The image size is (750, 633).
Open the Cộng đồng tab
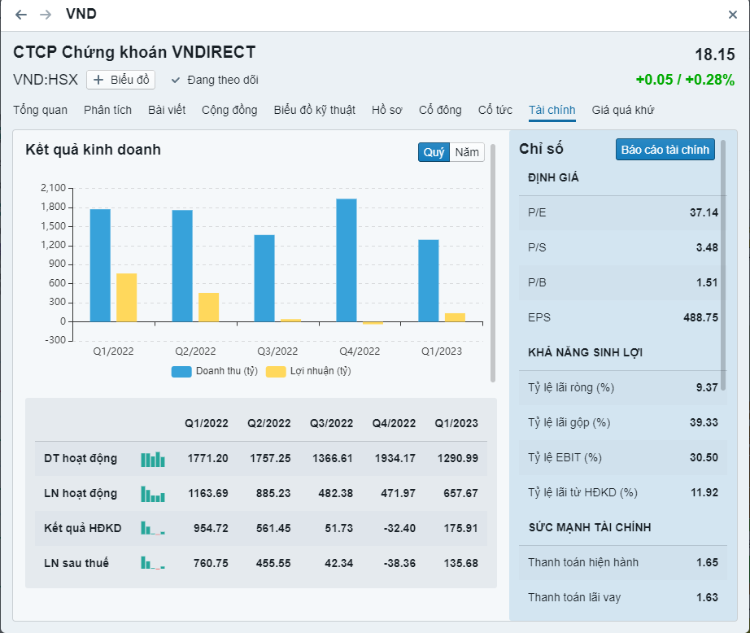229,110
